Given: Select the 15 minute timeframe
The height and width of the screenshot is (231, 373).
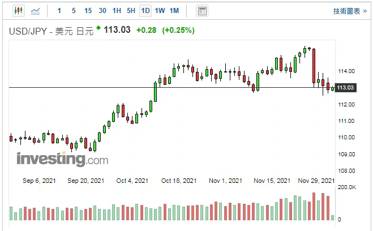Looking at the screenshot, I should [88, 11].
